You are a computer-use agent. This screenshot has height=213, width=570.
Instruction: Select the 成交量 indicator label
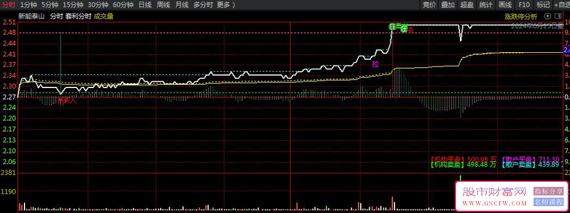104,16
